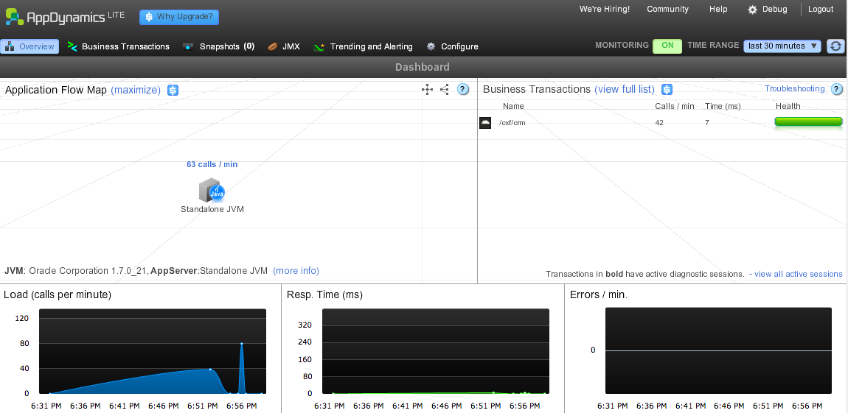Image resolution: width=848 pixels, height=413 pixels.
Task: Click the Business Transactions help icon
Action: 837,89
